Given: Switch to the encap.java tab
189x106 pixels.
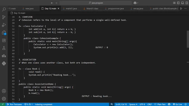Looking at the screenshot, I should click(138, 9).
